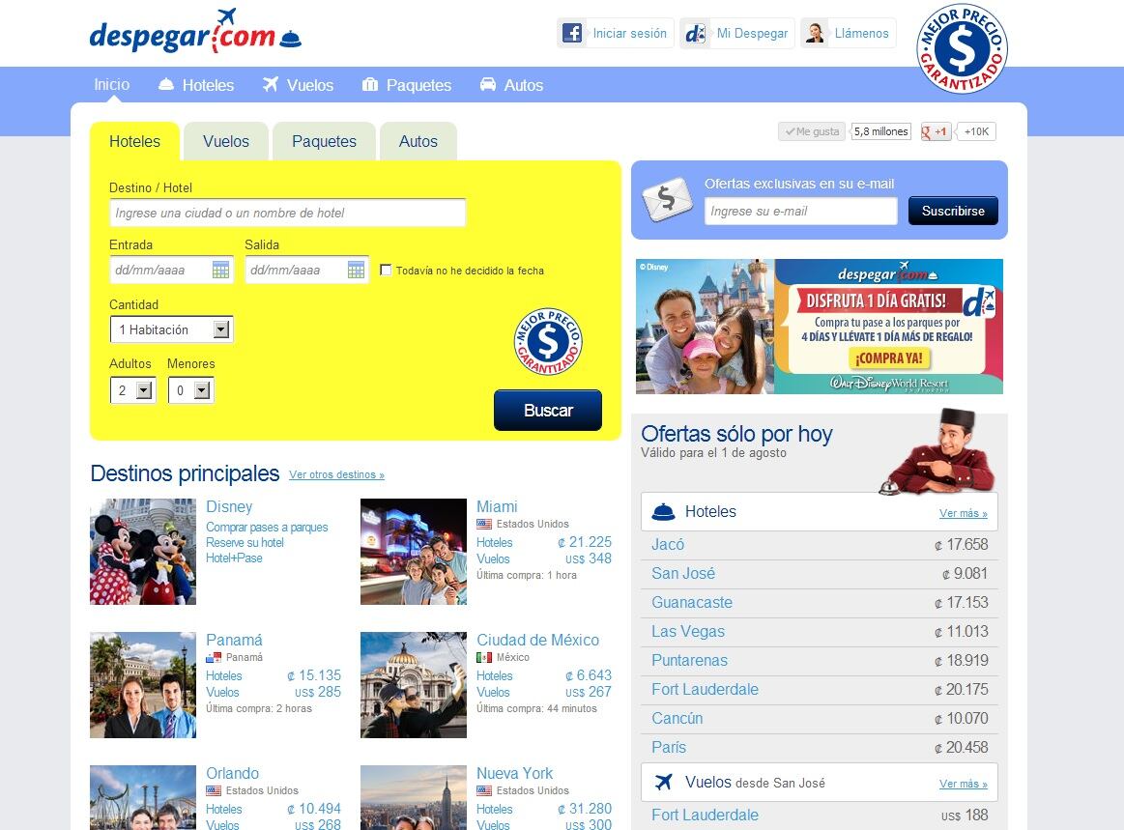Switch to the Vuelos search tab
1124x830 pixels.
[x=226, y=141]
